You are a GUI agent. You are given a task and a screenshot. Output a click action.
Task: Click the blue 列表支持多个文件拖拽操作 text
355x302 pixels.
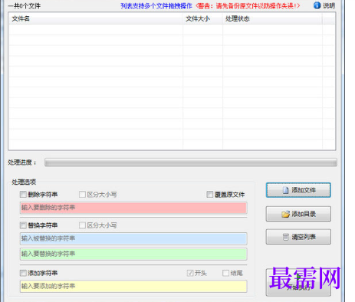pos(156,6)
